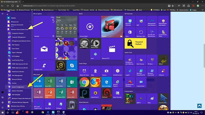Show more bookmarks via favorites bar chevron

click(x=203, y=10)
